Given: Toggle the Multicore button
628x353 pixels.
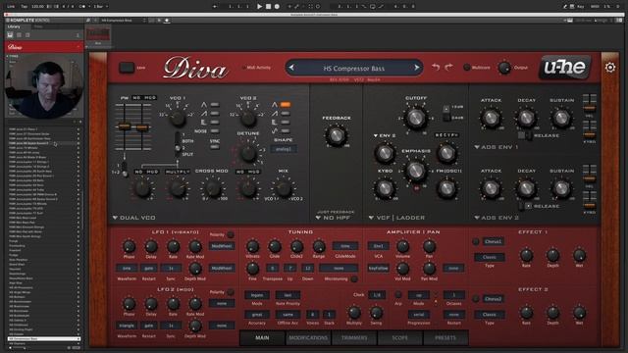Looking at the screenshot, I should point(467,68).
